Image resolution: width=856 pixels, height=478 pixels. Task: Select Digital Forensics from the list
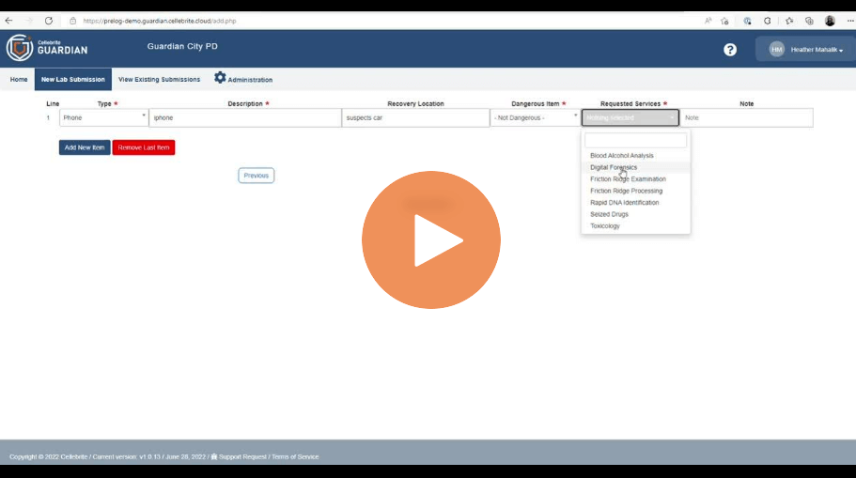pyautogui.click(x=614, y=167)
